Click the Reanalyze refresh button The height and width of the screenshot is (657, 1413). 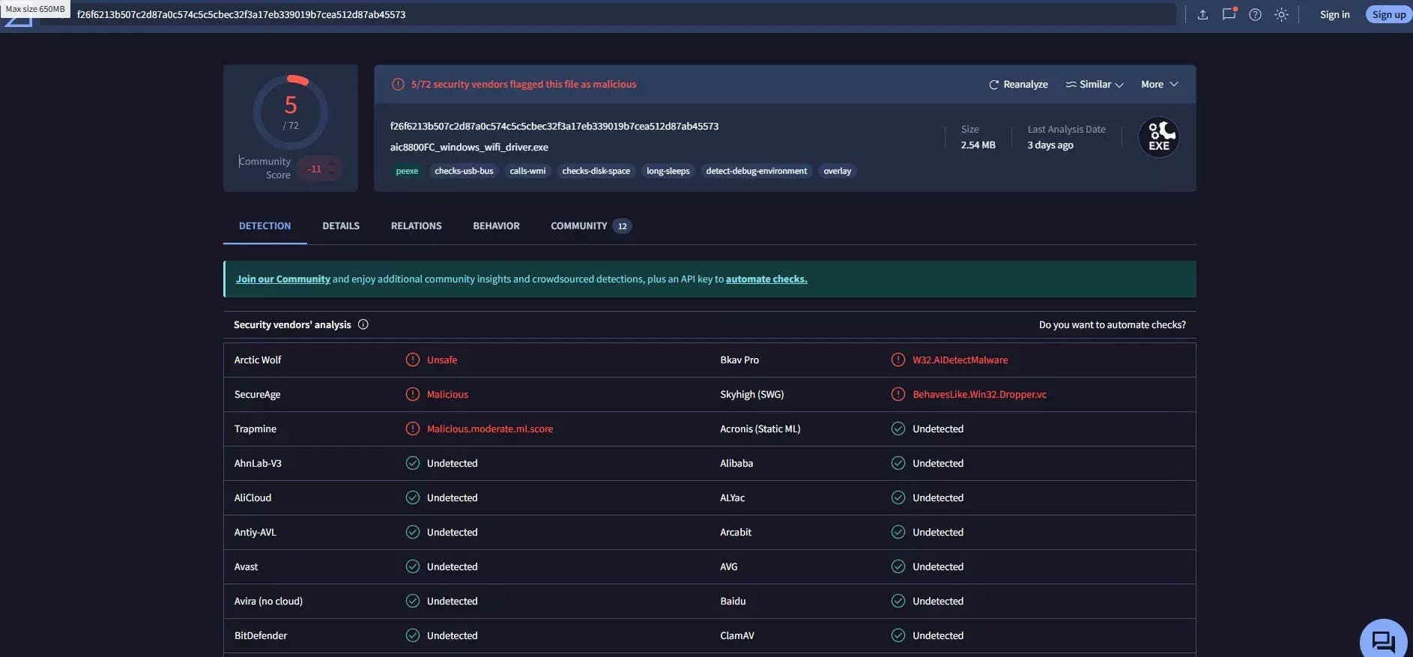[1018, 85]
